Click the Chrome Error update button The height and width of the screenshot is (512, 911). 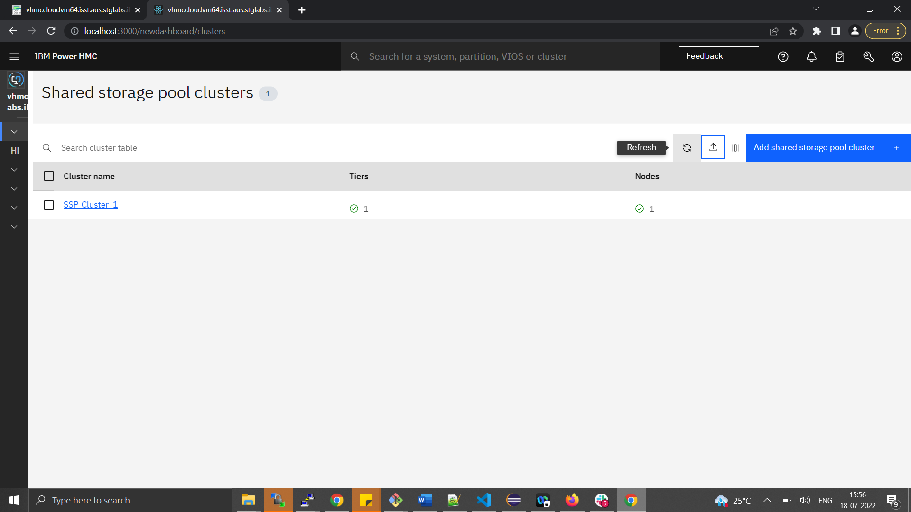pos(885,31)
